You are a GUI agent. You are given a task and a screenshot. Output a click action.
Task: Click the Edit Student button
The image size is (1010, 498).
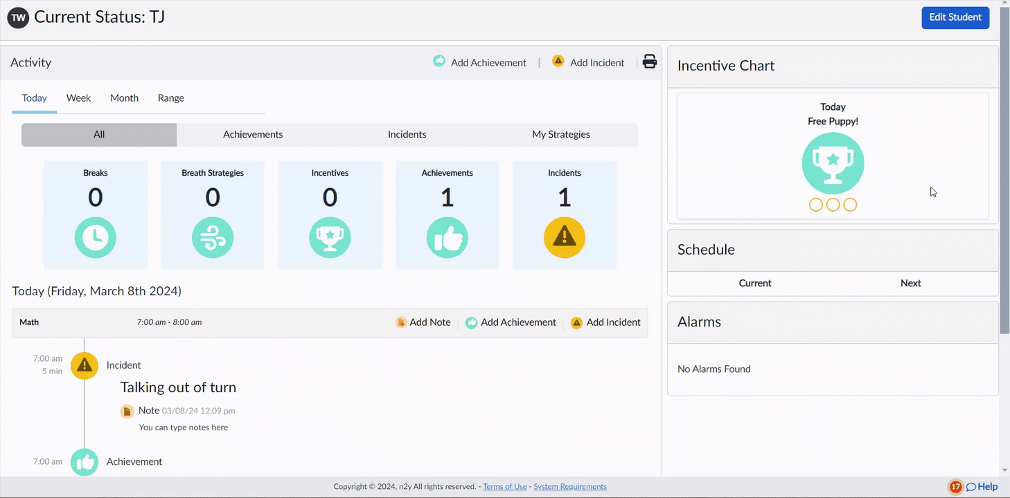pyautogui.click(x=955, y=17)
